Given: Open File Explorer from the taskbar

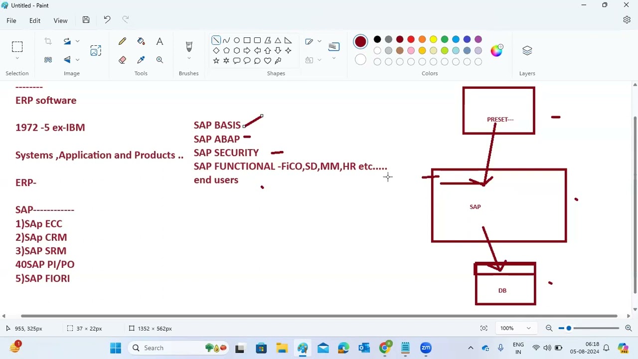Looking at the screenshot, I should click(x=282, y=348).
